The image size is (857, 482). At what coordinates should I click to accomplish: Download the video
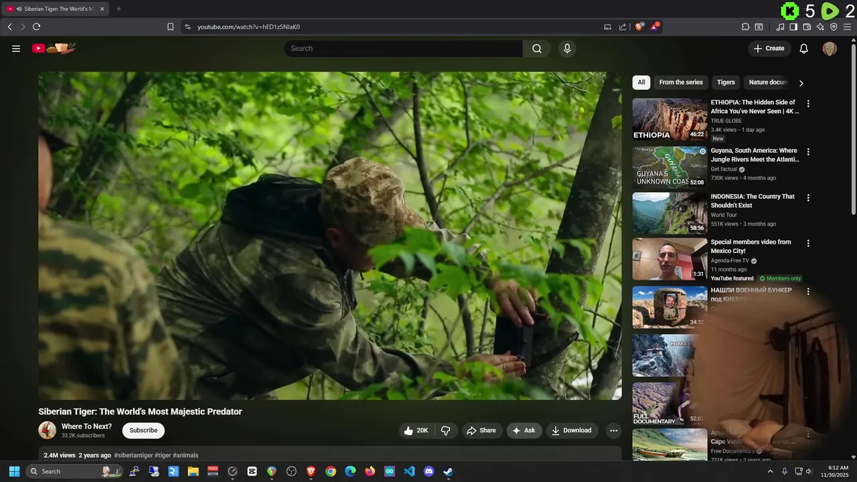click(572, 430)
